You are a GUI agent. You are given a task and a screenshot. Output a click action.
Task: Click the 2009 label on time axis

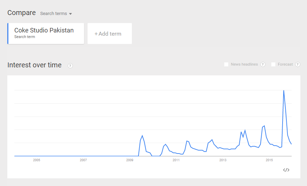click(x=130, y=160)
